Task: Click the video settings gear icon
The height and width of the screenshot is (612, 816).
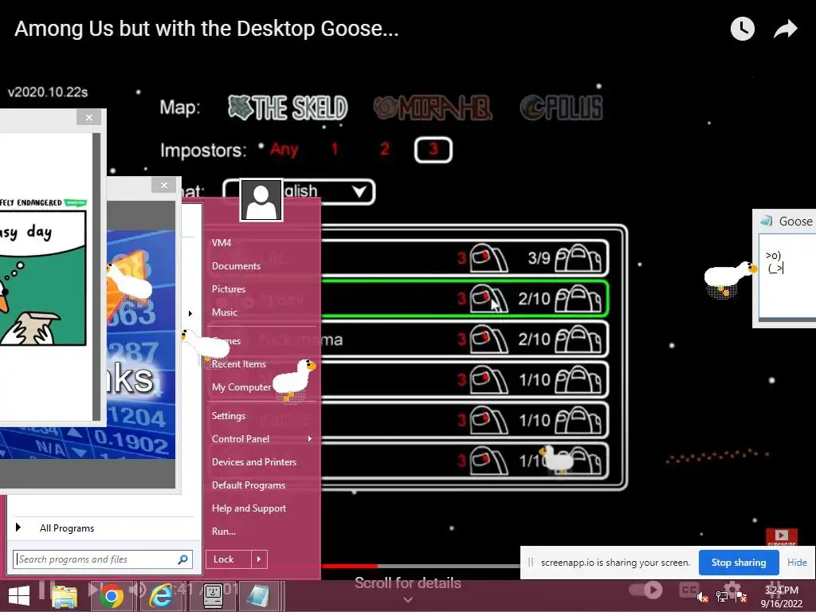Action: pyautogui.click(x=732, y=589)
